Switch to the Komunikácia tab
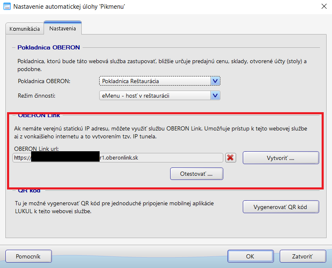The image size is (332, 268). pyautogui.click(x=24, y=29)
